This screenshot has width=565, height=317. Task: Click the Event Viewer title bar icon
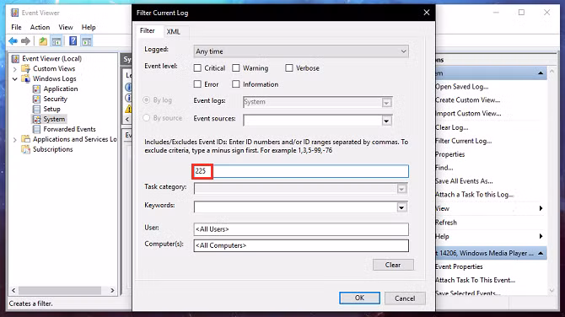pyautogui.click(x=15, y=13)
